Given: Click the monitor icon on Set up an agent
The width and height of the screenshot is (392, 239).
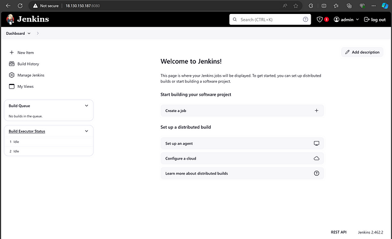Looking at the screenshot, I should tap(316, 143).
